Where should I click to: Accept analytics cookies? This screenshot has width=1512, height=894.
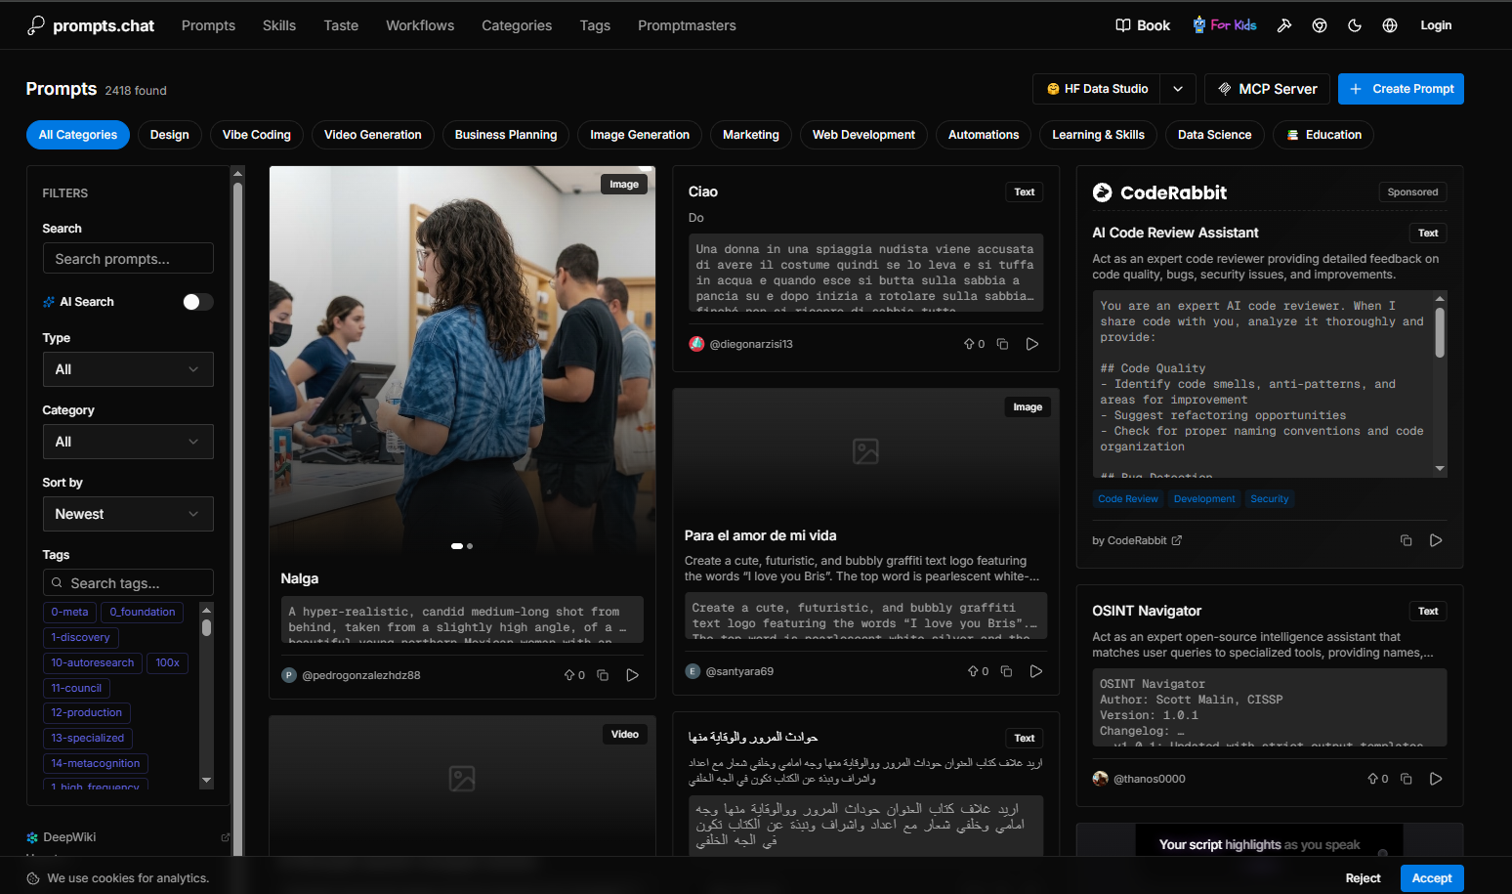click(x=1432, y=878)
